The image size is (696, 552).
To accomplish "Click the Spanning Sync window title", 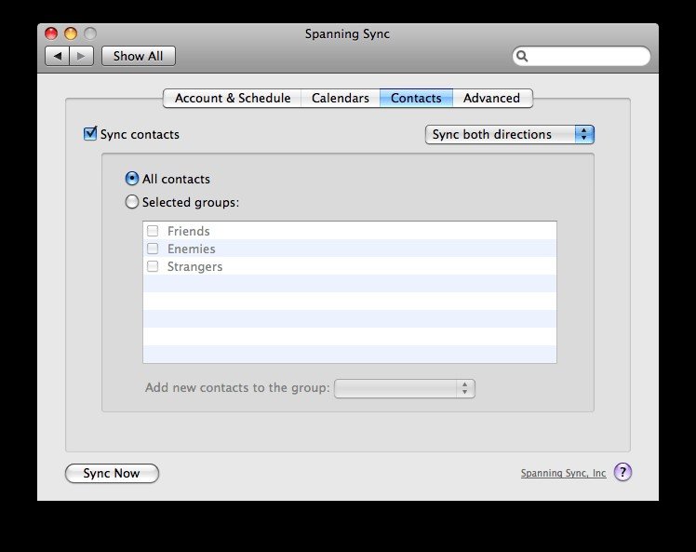I will tap(348, 34).
